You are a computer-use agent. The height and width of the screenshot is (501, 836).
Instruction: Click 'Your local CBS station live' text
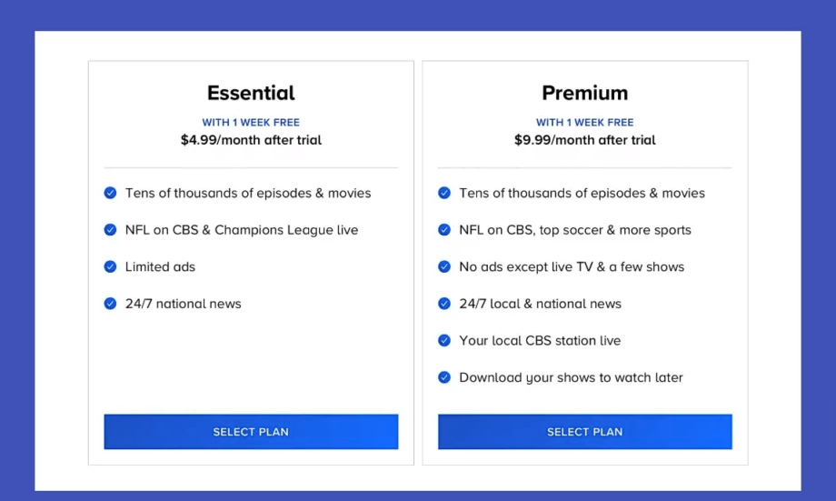[x=540, y=340]
